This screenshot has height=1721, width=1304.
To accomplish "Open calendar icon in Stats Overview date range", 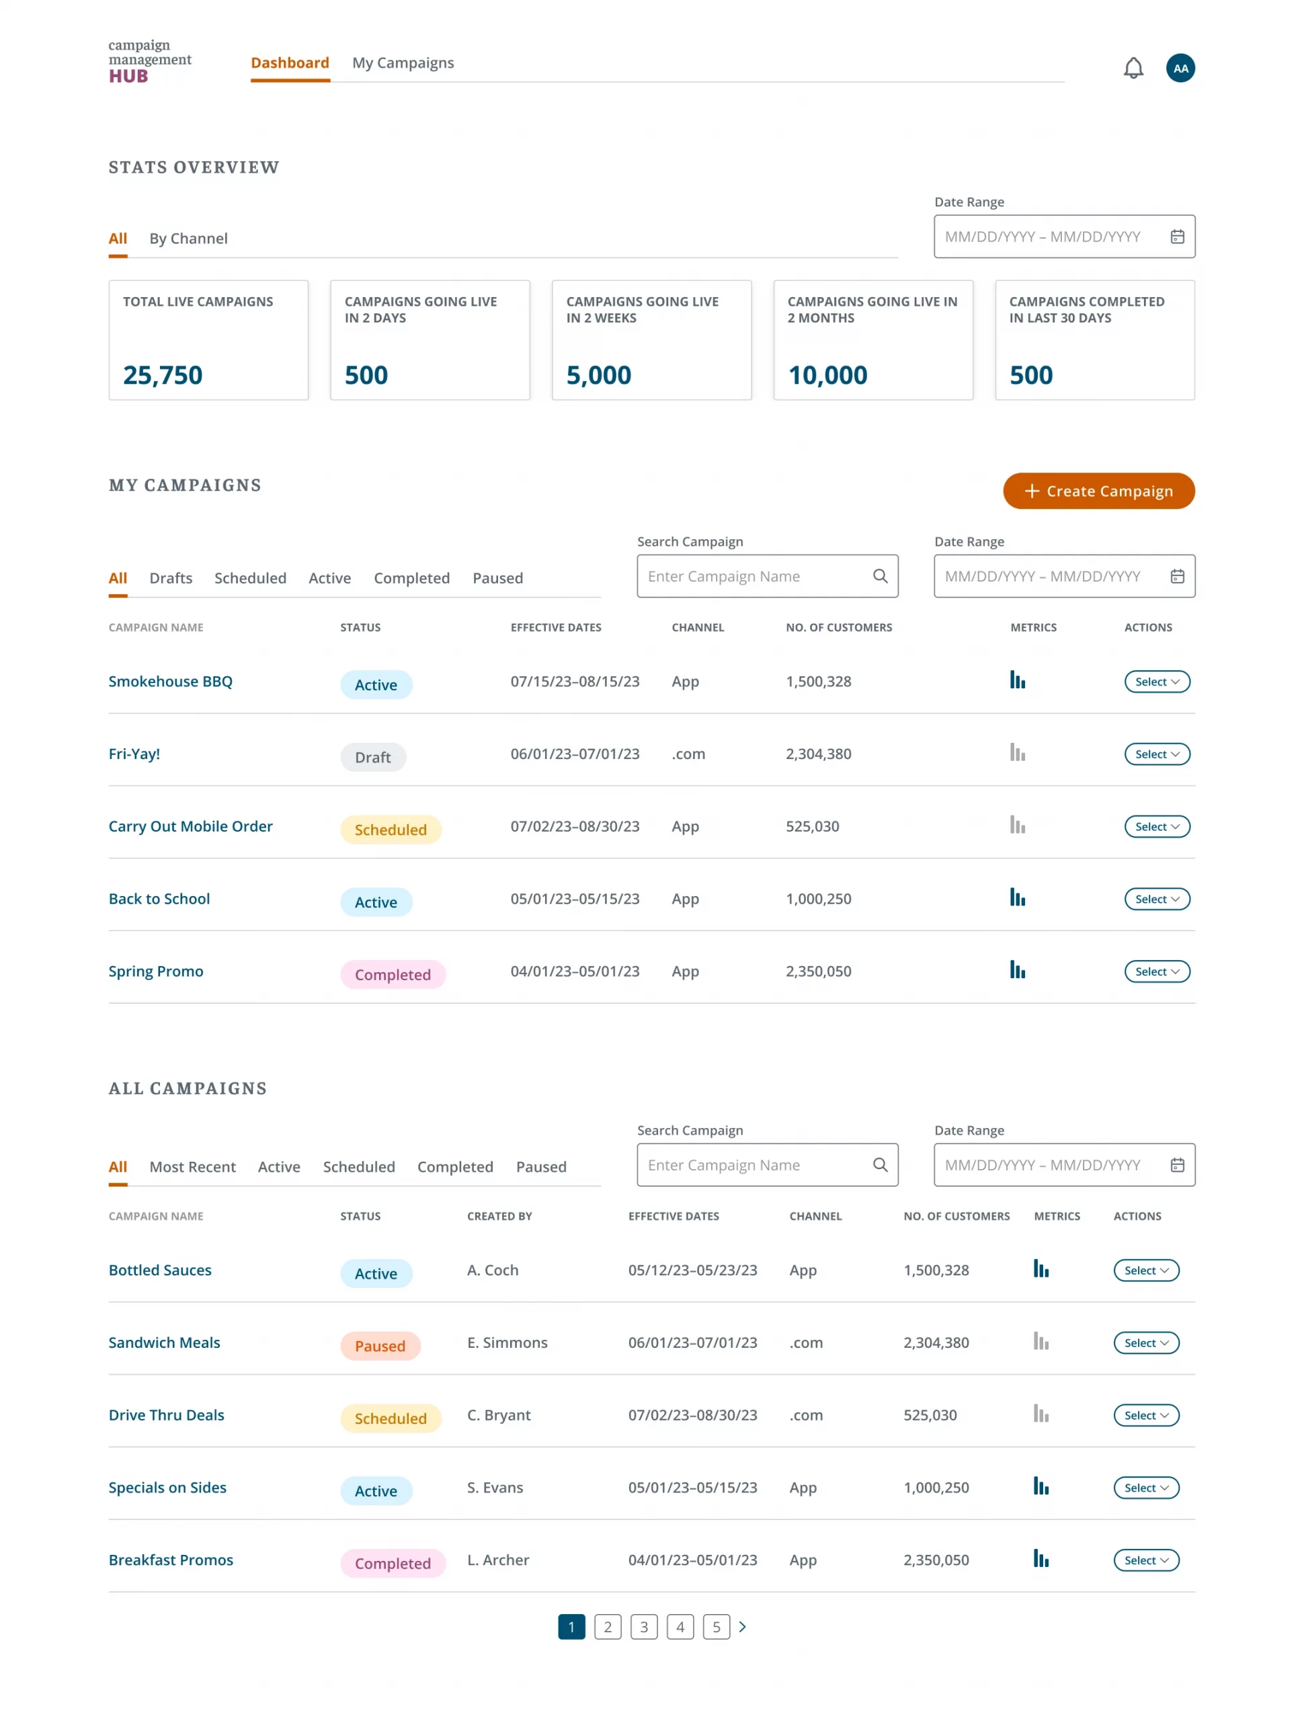I will pyautogui.click(x=1176, y=237).
